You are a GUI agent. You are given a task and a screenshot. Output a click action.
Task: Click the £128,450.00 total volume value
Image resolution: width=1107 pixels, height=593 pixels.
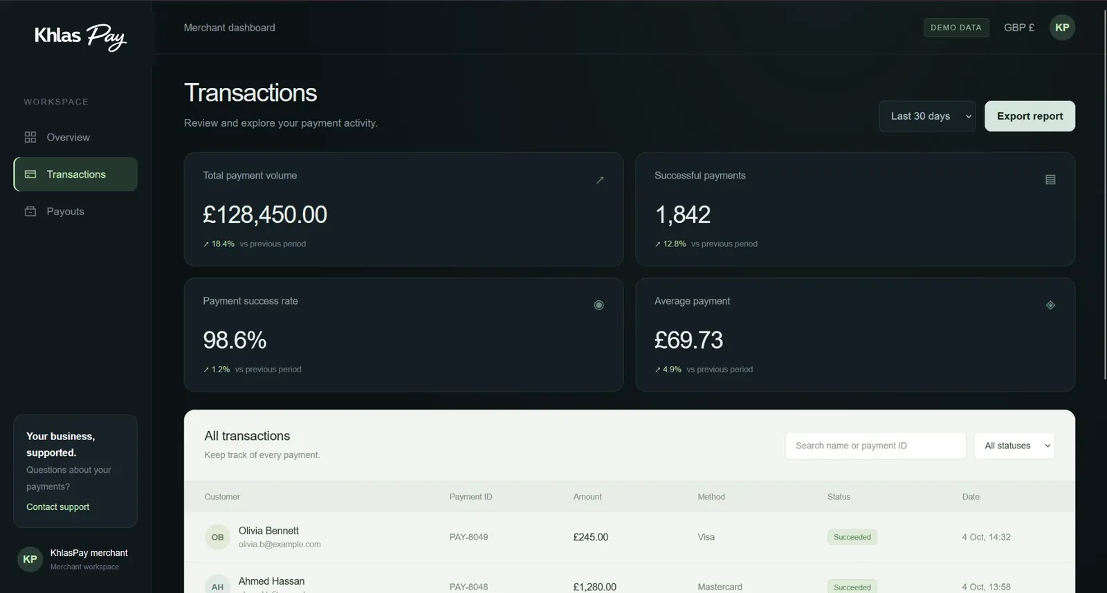(265, 215)
